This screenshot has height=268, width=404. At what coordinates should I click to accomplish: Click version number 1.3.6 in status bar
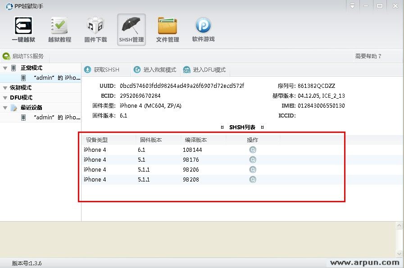(27, 263)
